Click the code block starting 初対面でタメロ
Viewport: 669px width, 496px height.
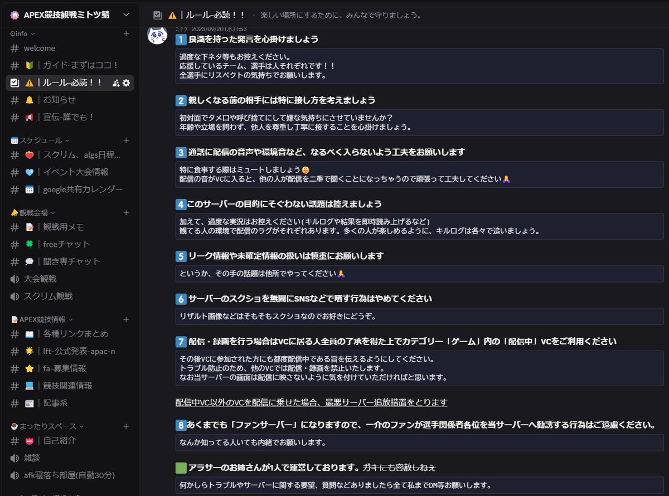pos(419,123)
